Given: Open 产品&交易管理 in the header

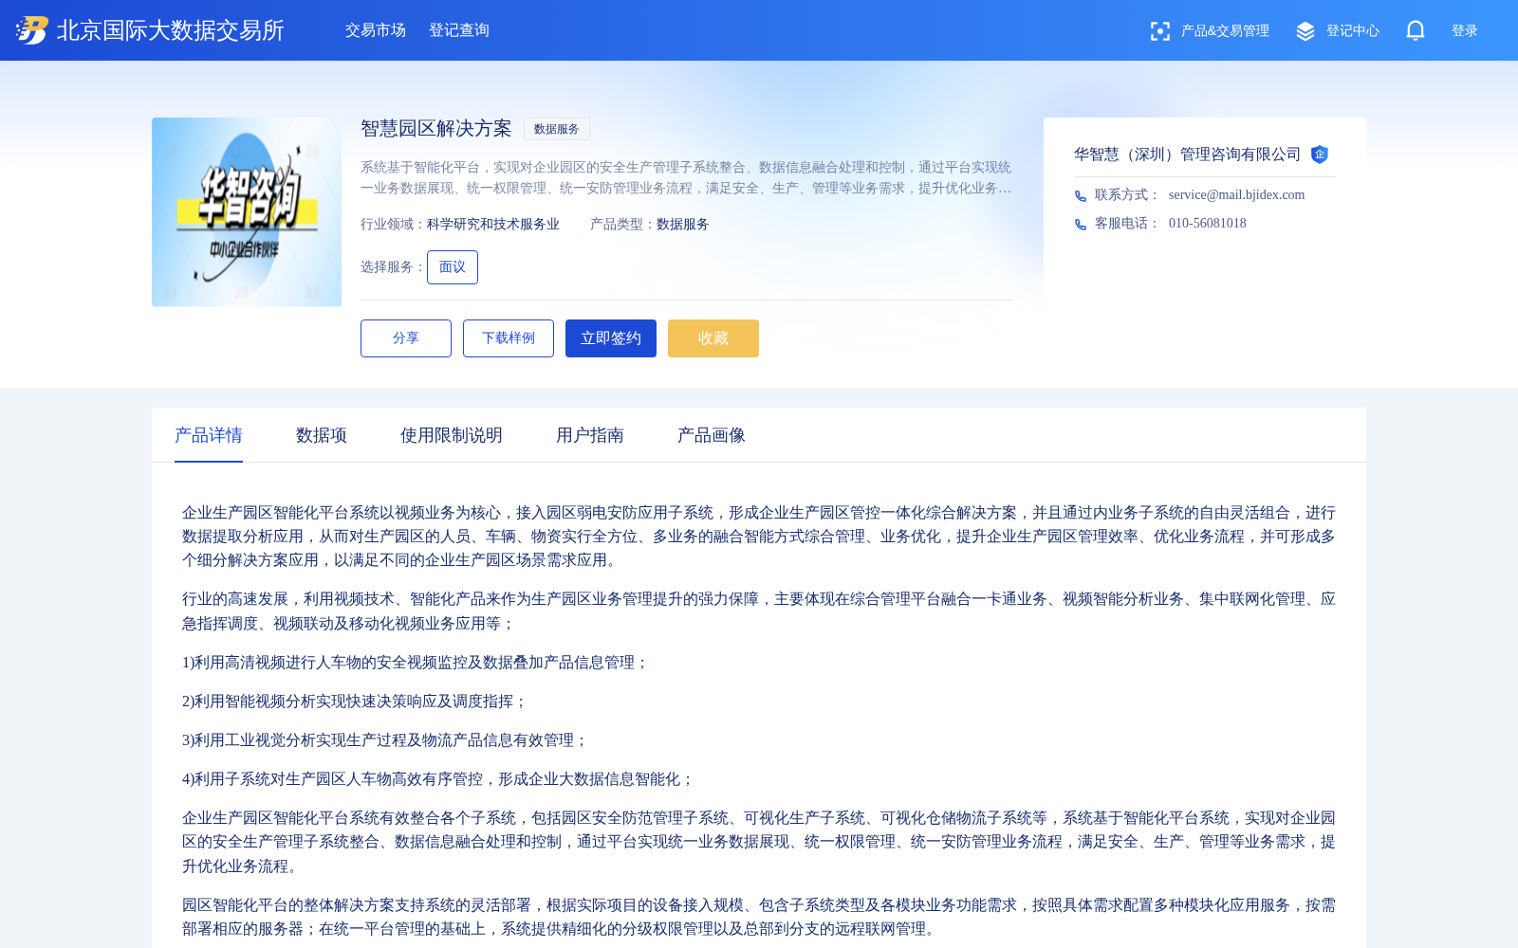Looking at the screenshot, I should [x=1225, y=31].
